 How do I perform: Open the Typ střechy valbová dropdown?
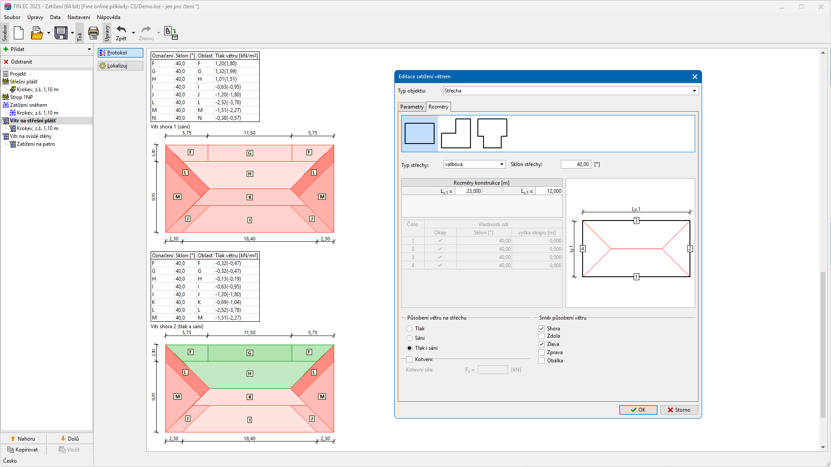(x=502, y=164)
